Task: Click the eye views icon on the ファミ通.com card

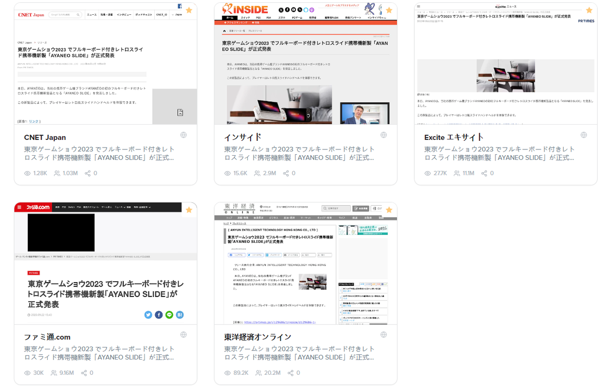Action: (x=28, y=373)
